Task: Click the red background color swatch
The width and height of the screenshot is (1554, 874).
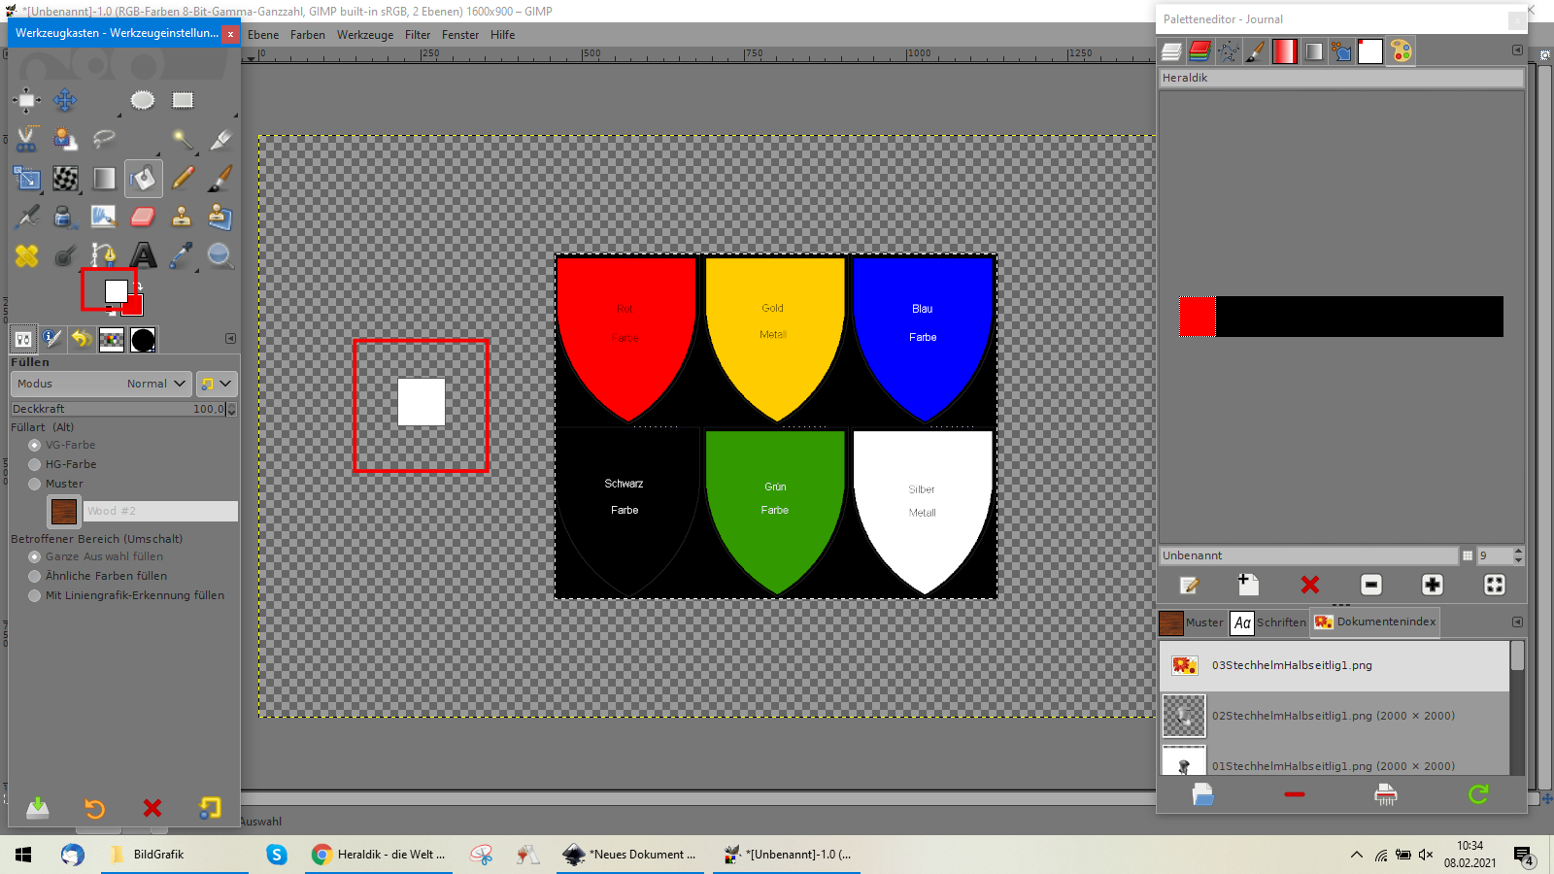Action: (x=135, y=307)
